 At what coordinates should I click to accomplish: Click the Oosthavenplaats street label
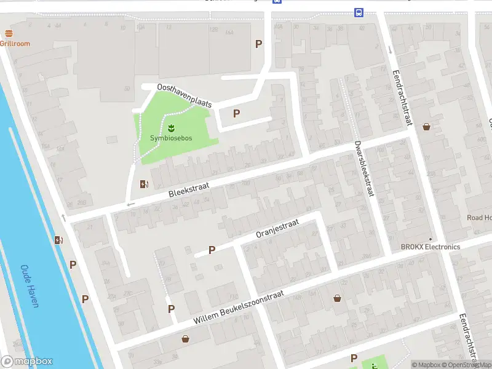click(184, 95)
